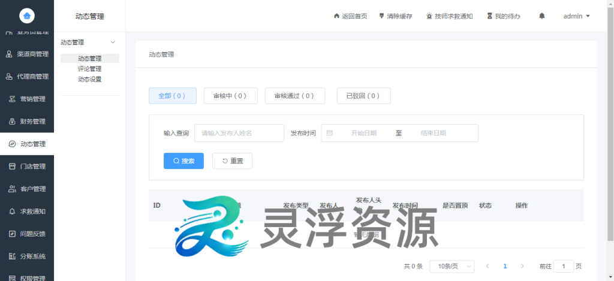Viewport: 614px width, 281px height.
Task: Click the hourglass icon beside 我的待办
Action: point(489,16)
